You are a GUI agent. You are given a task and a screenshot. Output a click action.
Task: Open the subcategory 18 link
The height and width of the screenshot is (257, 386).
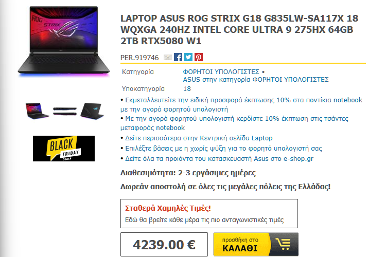(187, 89)
